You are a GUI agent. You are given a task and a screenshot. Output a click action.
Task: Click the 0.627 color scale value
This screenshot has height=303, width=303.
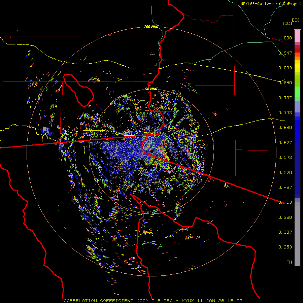[x=285, y=143]
